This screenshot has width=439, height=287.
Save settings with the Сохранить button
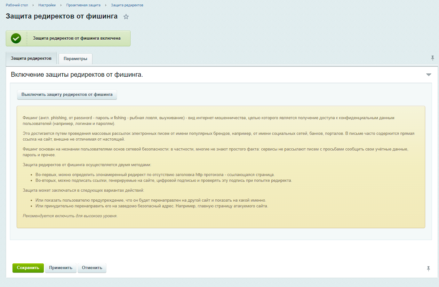pos(28,268)
